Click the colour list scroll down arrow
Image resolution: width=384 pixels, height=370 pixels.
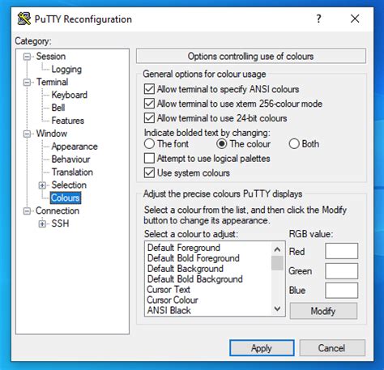coord(277,308)
